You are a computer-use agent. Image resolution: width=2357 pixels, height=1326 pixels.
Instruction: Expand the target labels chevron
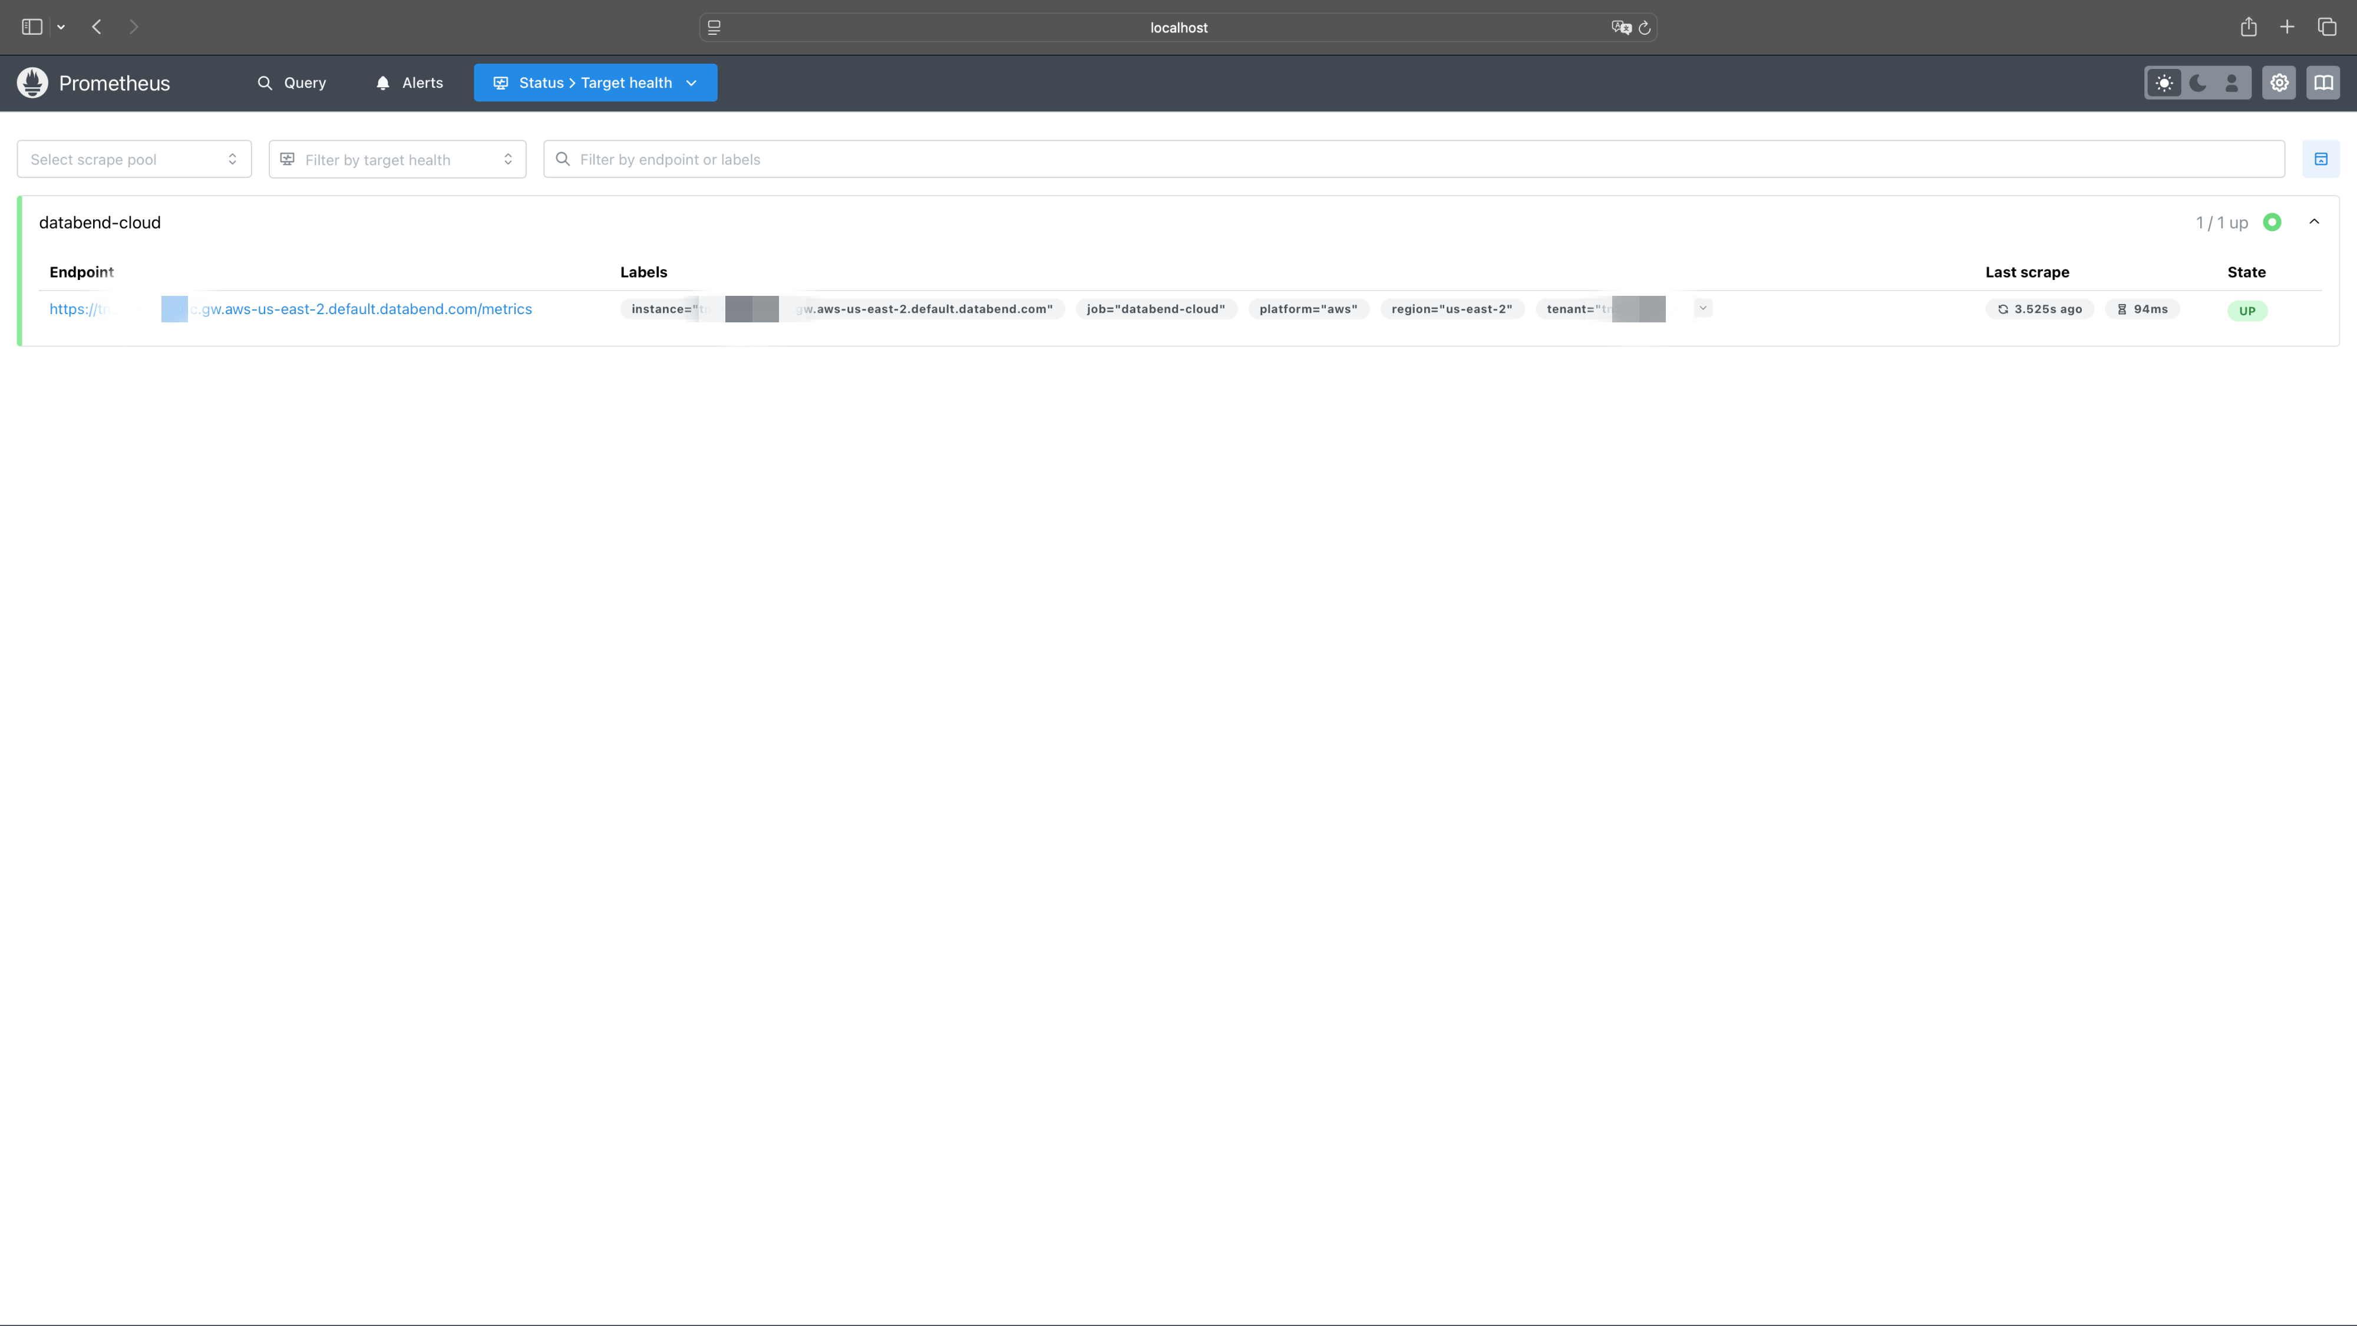[x=1703, y=308]
